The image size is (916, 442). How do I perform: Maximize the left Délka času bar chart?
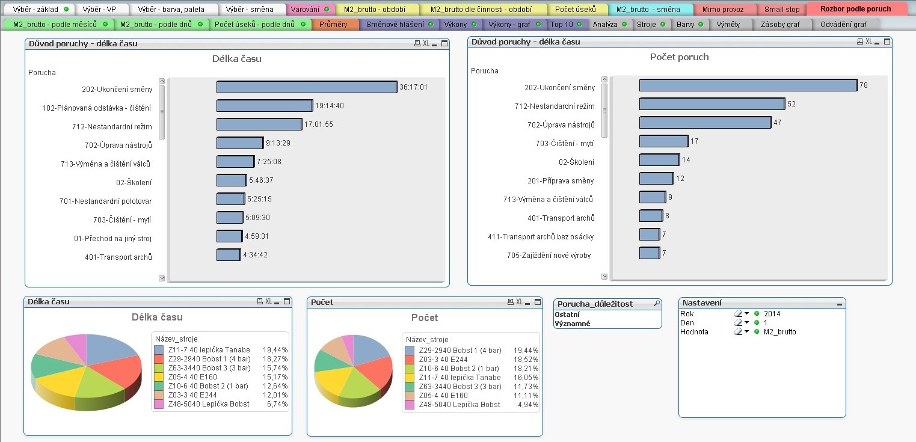(444, 43)
